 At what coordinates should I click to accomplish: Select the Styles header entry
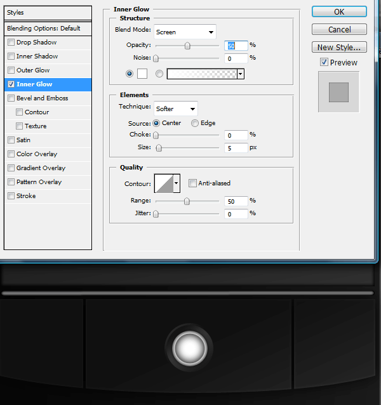pyautogui.click(x=48, y=13)
